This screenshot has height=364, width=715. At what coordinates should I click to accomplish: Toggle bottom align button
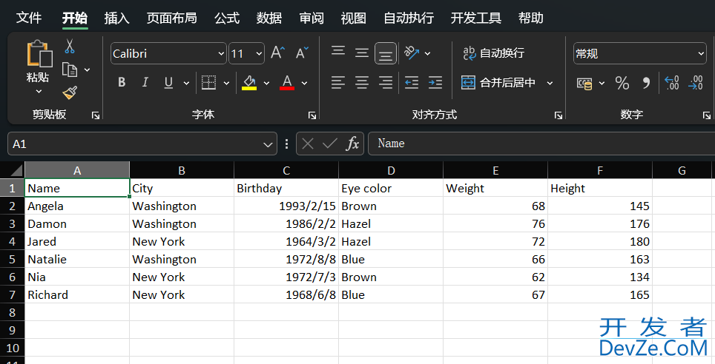click(386, 53)
